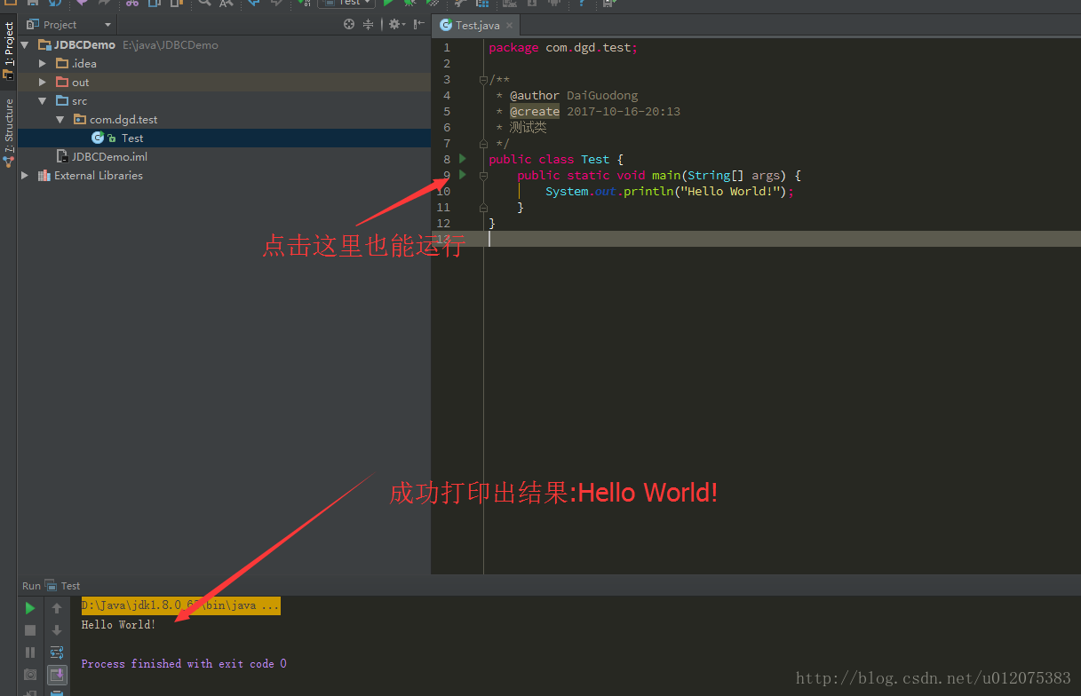The width and height of the screenshot is (1081, 696).
Task: Click the run gutter arrow on line 9
Action: coord(463,175)
